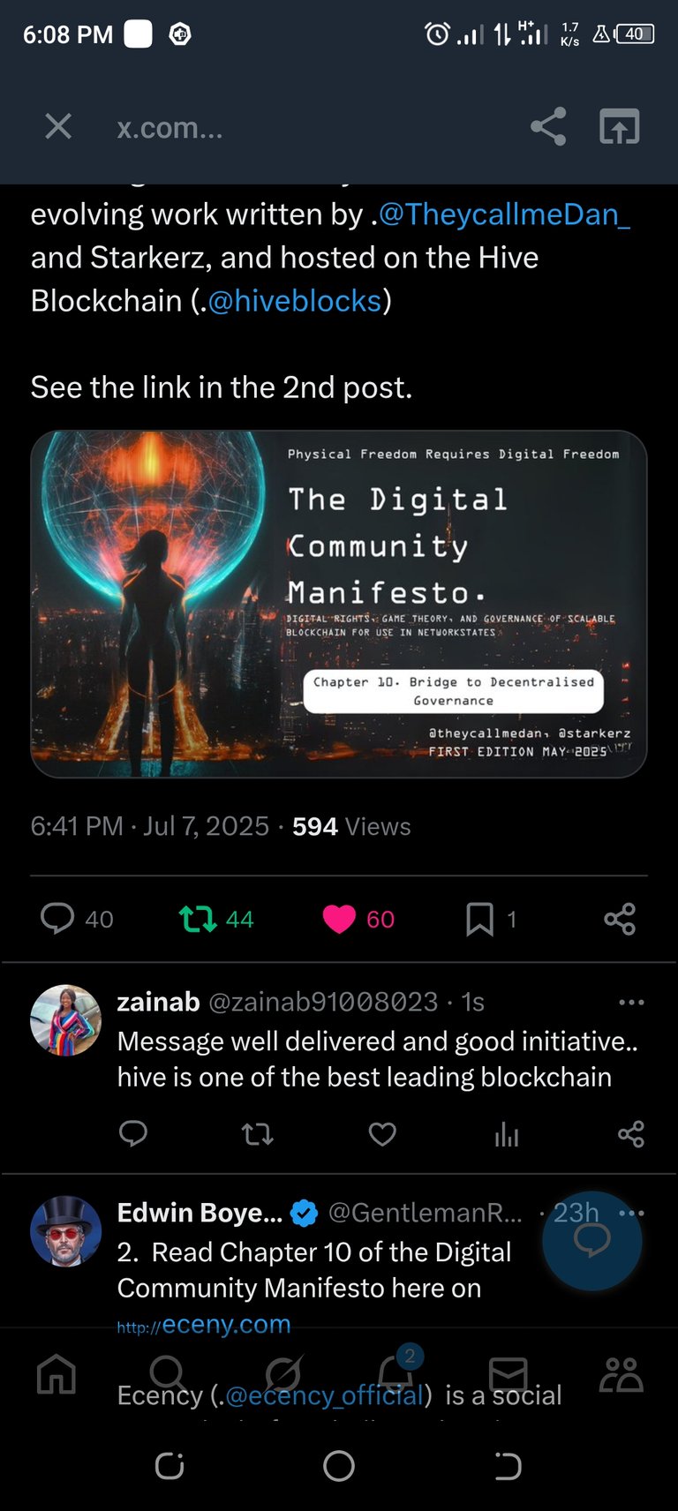The width and height of the screenshot is (678, 1511).
Task: Tap the share icon in the browser bar
Action: pos(548,126)
